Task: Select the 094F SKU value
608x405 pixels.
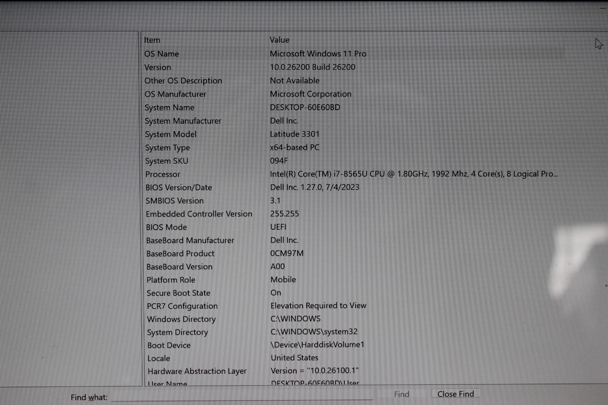Action: coord(279,161)
